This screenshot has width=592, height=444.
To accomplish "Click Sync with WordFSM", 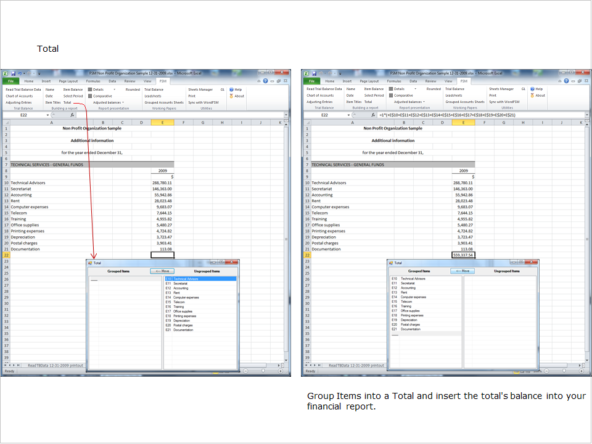I will click(x=203, y=102).
